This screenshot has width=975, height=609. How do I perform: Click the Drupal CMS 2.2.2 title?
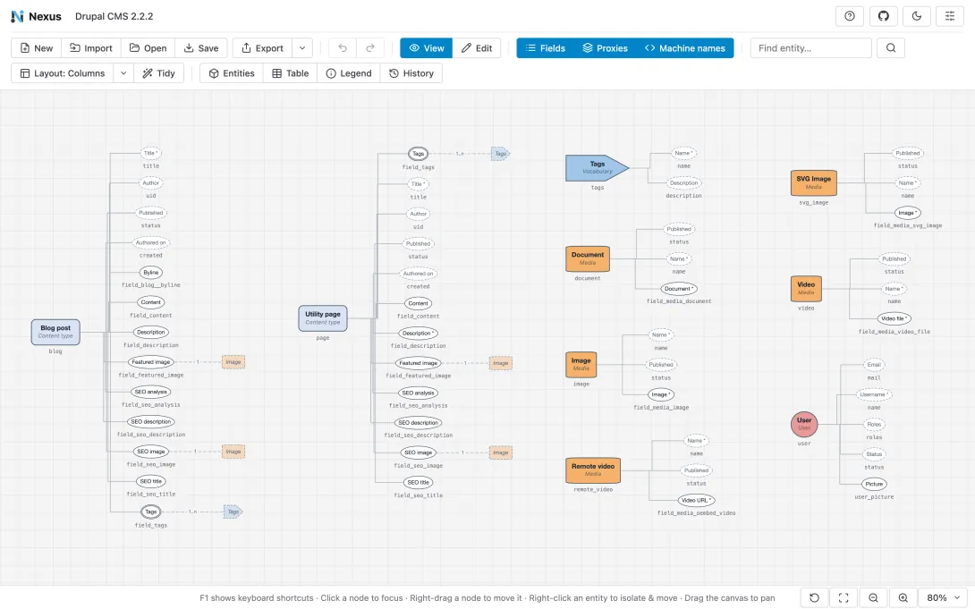(114, 16)
